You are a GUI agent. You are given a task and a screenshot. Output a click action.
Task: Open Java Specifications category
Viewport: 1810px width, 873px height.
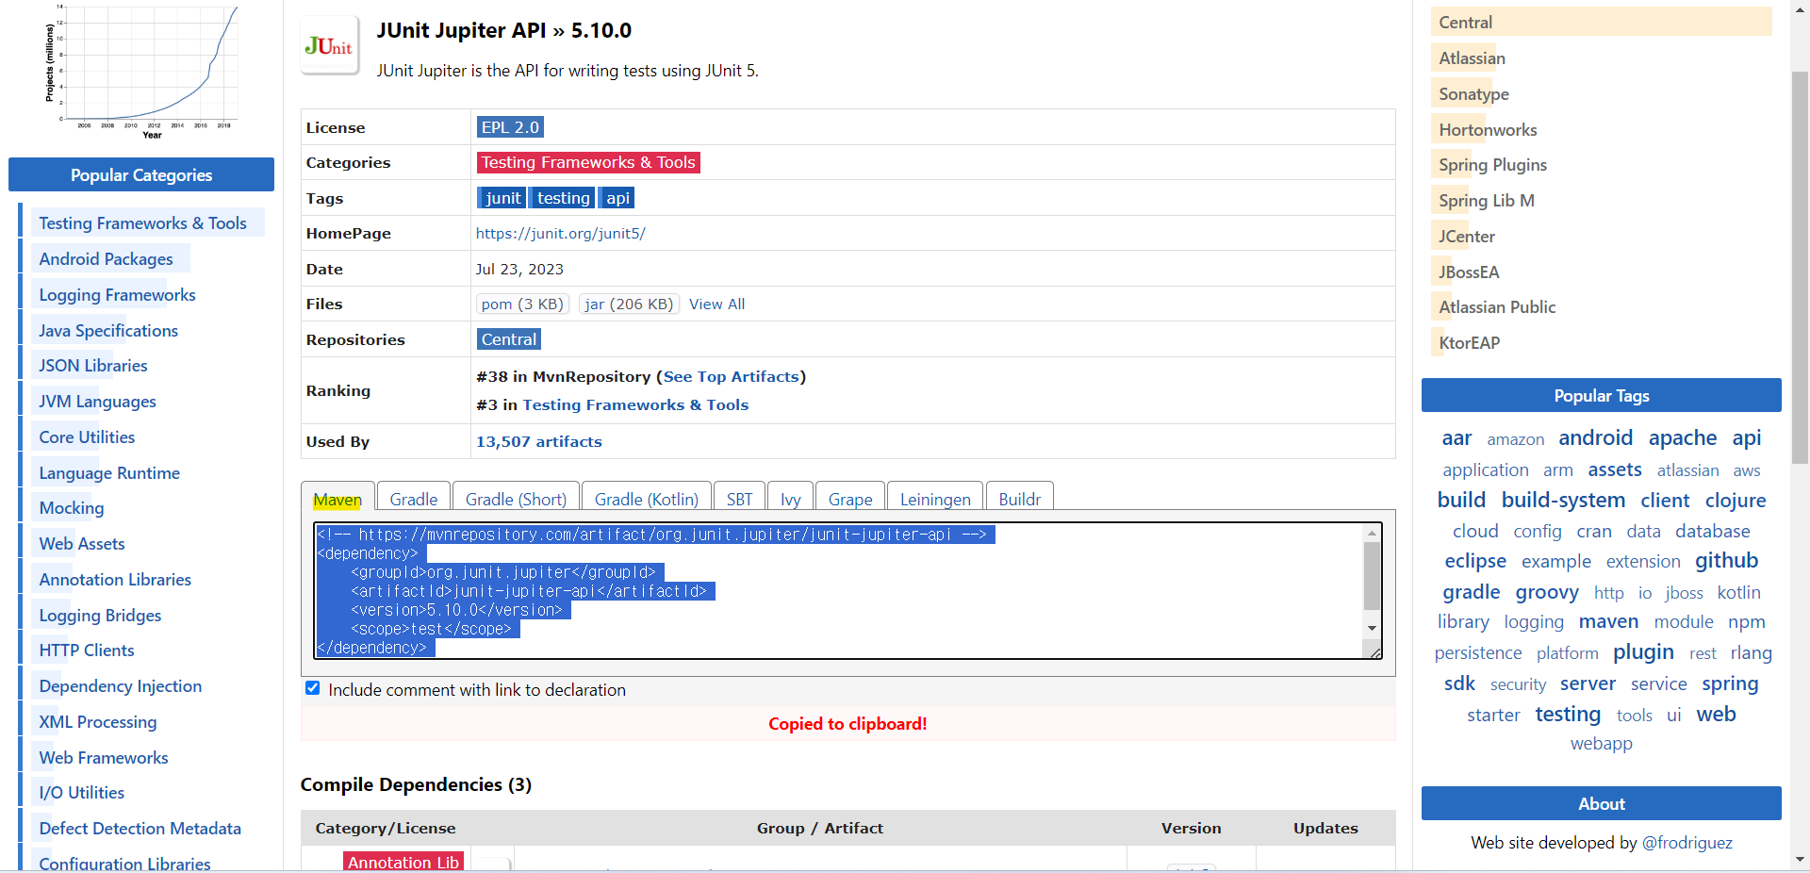(x=108, y=330)
